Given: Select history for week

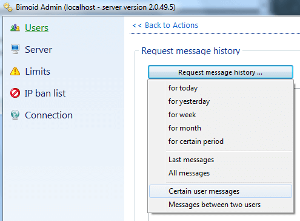Looking at the screenshot, I should 221,115.
